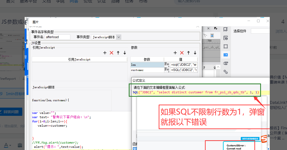The image size is (287, 150).
Task: Click the SQL formula text line
Action: [x=196, y=92]
